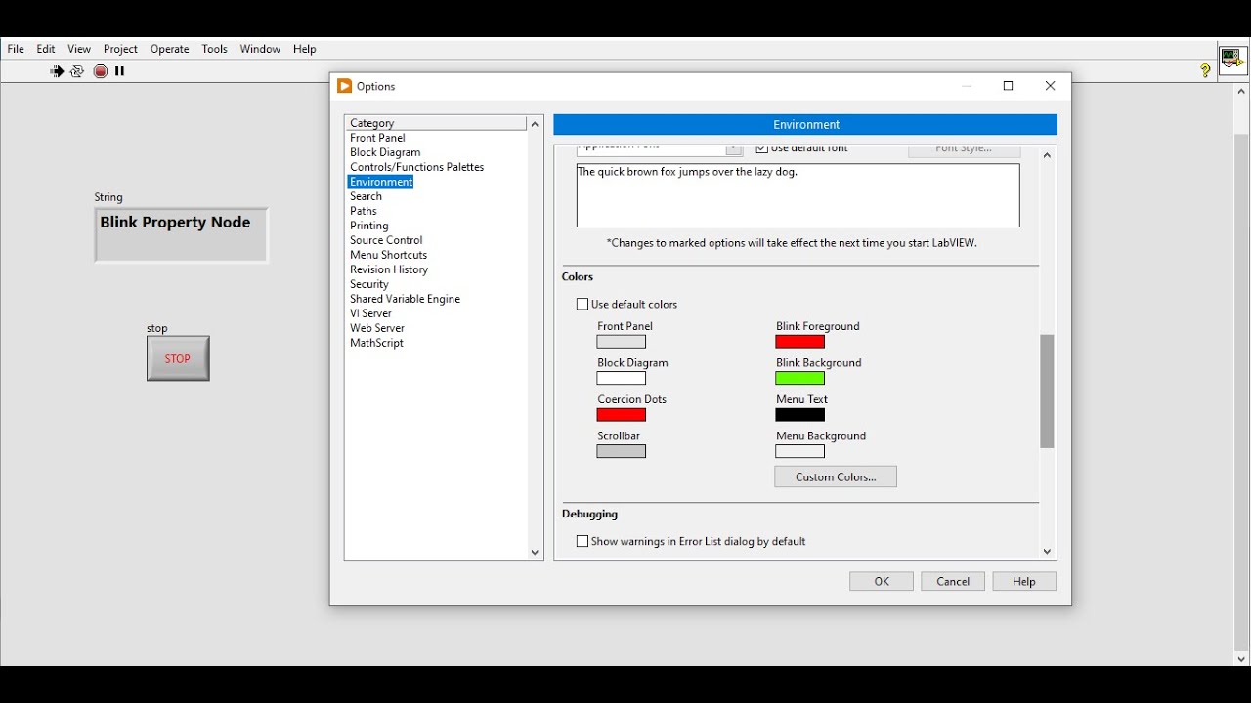Click the red STOP button on front panel

178,358
